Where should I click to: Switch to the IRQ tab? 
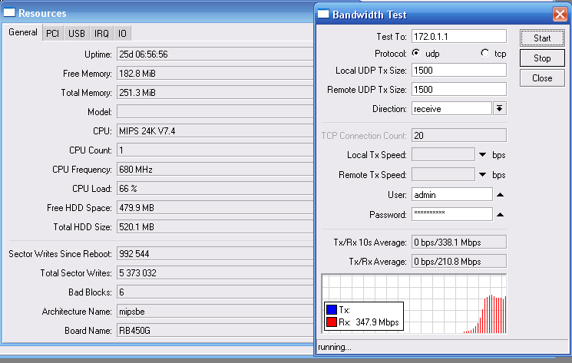101,33
